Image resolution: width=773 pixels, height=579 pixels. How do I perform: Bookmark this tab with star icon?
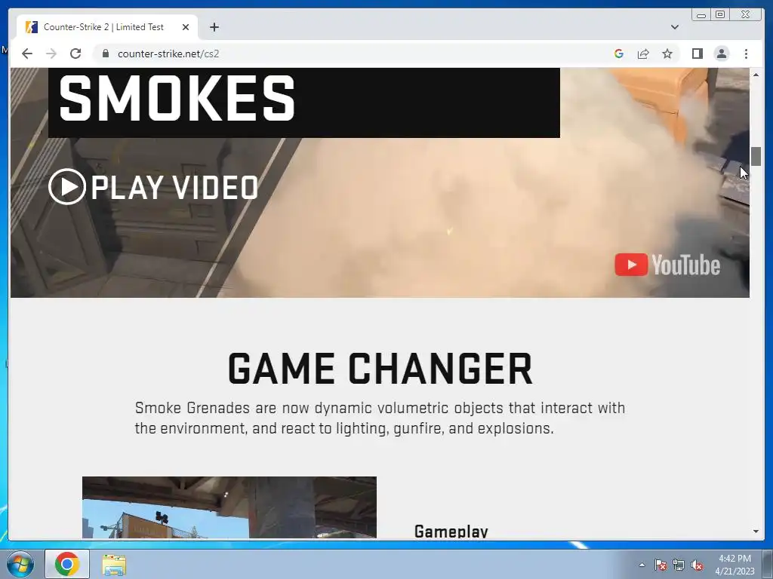[x=667, y=54]
